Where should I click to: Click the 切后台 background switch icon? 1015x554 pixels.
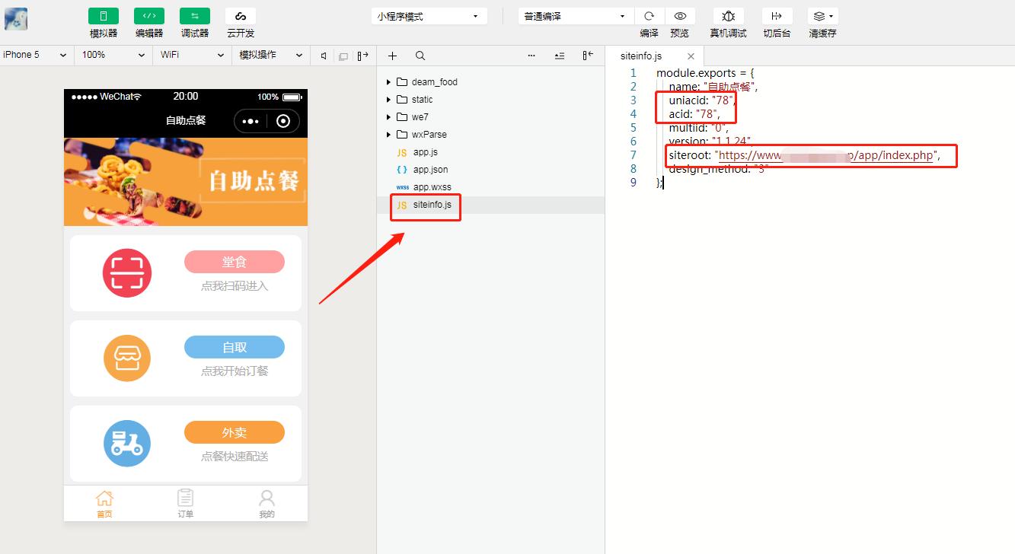[x=777, y=15]
